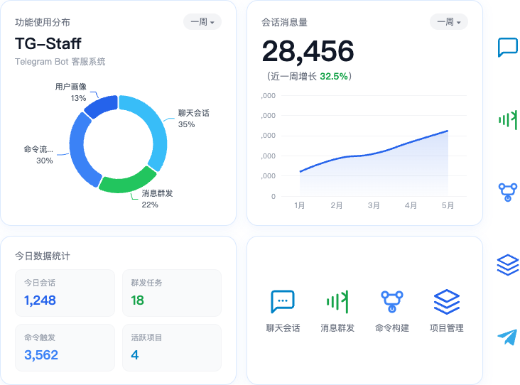Click the 项目管理 shortcut label
520x385 pixels.
point(446,328)
